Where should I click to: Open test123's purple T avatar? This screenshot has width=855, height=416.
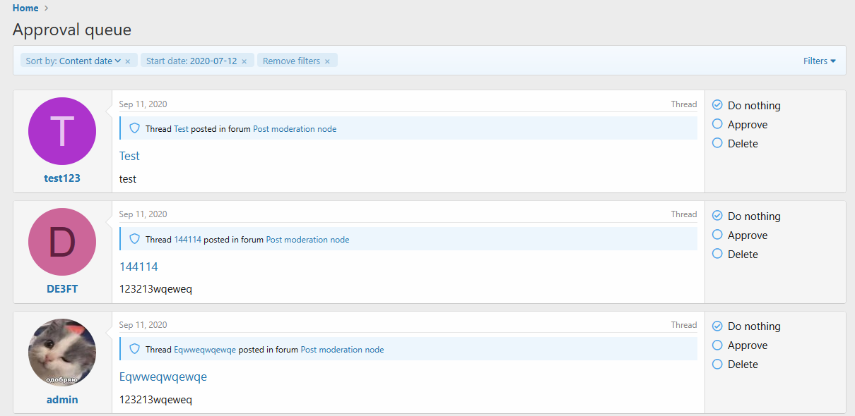[62, 131]
